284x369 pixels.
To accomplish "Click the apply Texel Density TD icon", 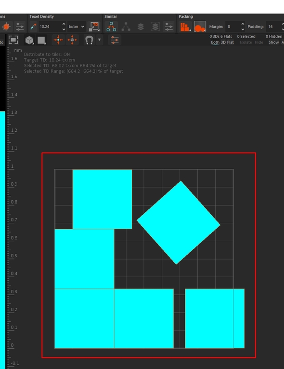I will 94,27.
